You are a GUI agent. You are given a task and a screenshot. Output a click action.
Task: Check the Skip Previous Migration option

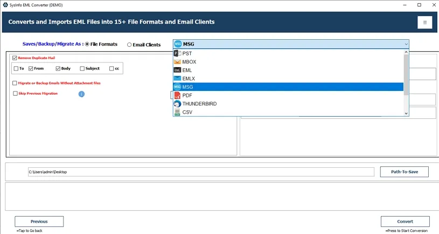pos(15,94)
